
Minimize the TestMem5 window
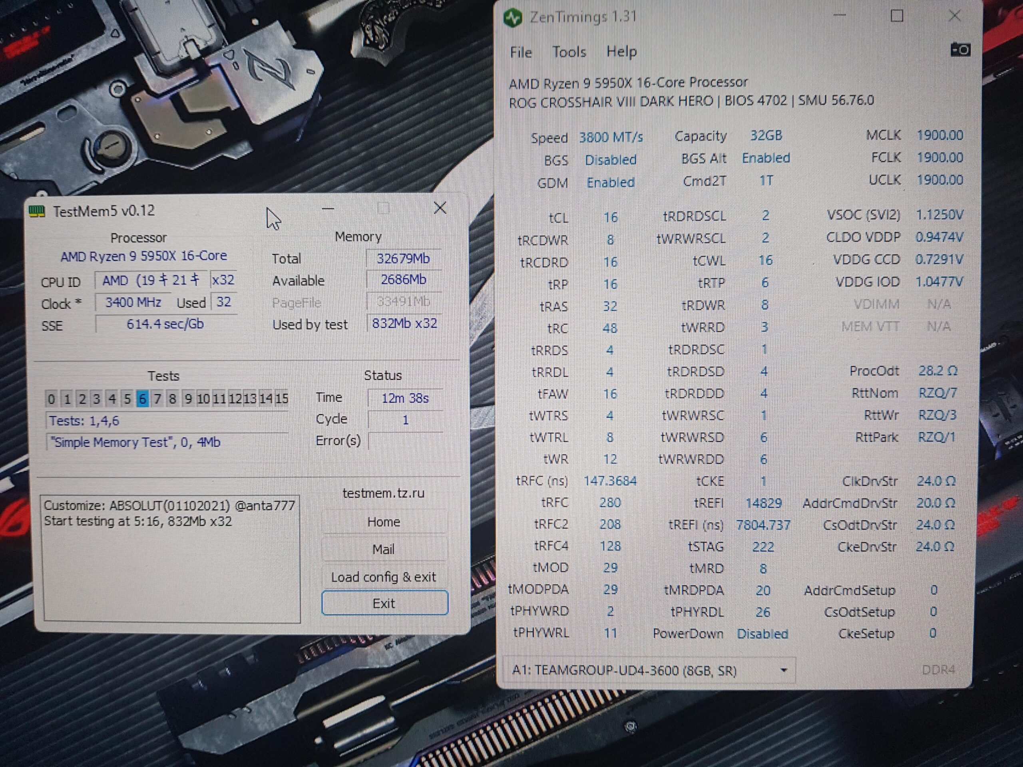[x=328, y=209]
